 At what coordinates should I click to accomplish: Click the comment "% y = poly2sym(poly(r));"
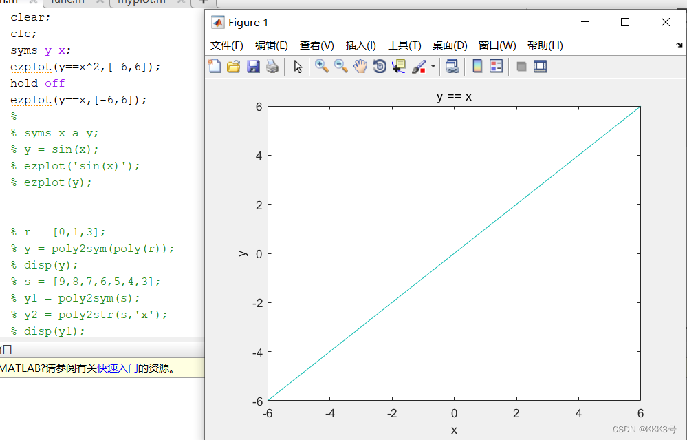92,249
